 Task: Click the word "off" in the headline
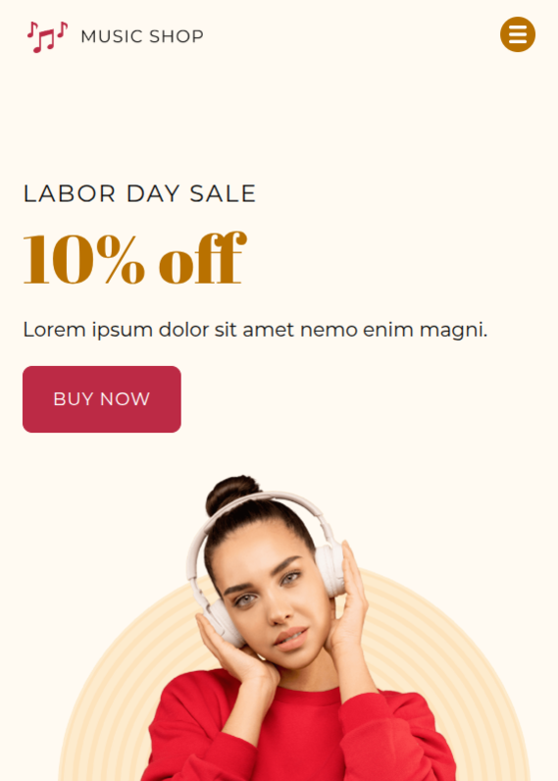203,258
